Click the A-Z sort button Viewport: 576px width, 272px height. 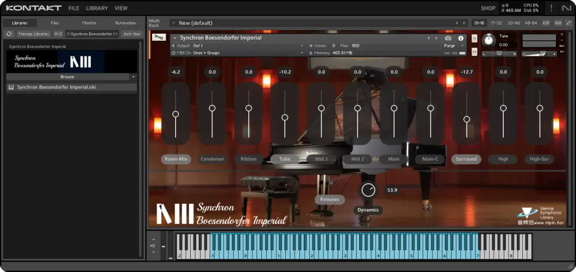[58, 34]
